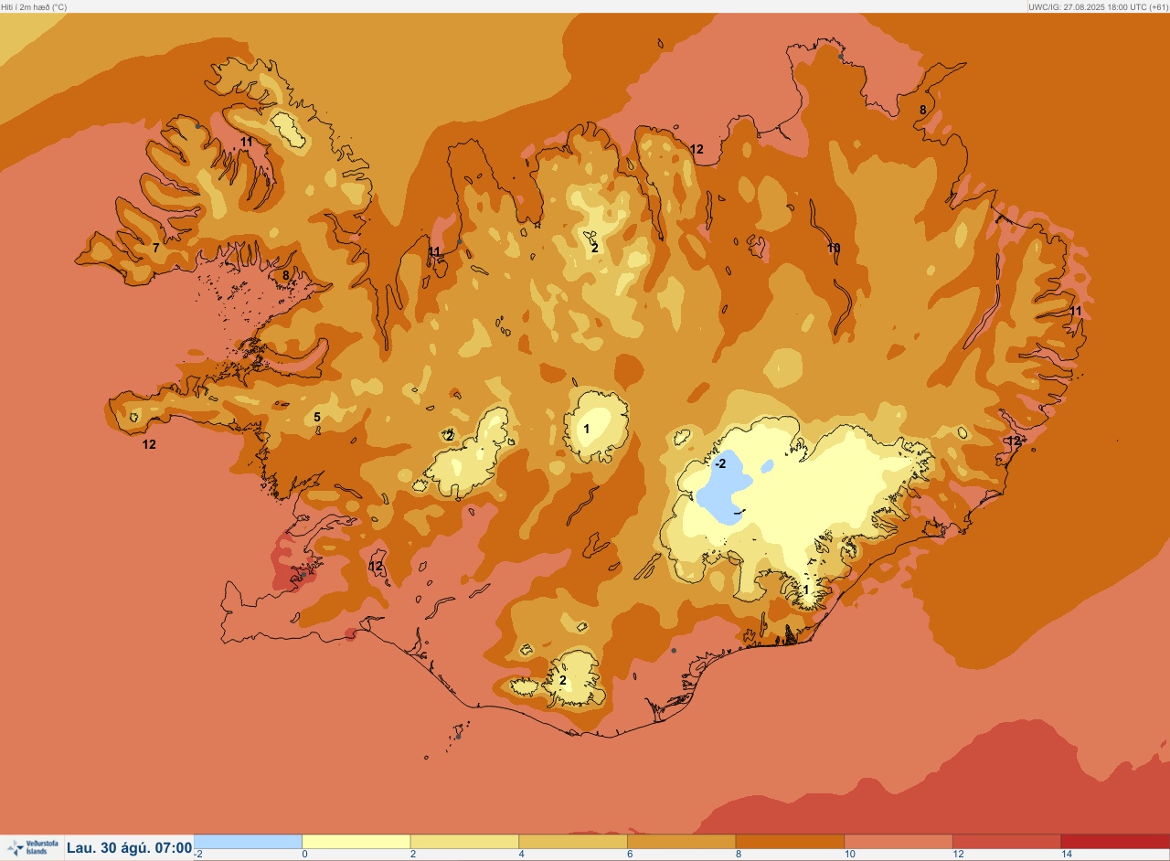Select the 2 to 4 degree legend swatch

click(464, 841)
